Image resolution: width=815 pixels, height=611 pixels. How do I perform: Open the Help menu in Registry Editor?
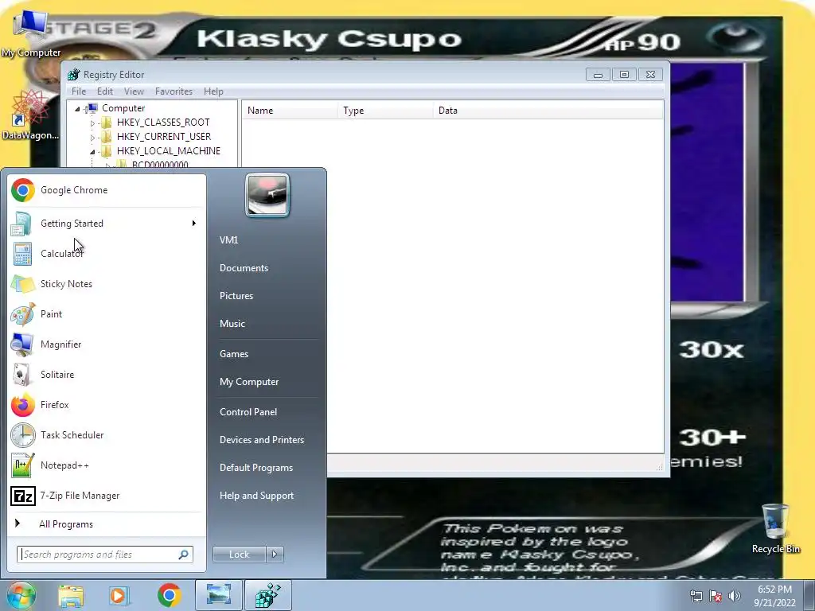(x=213, y=91)
